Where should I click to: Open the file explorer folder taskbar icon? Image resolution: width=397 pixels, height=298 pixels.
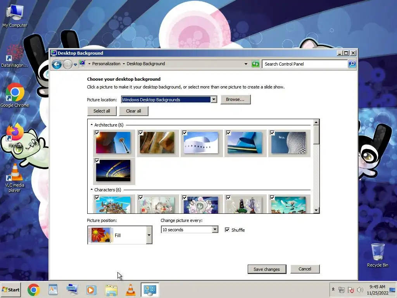pyautogui.click(x=111, y=290)
